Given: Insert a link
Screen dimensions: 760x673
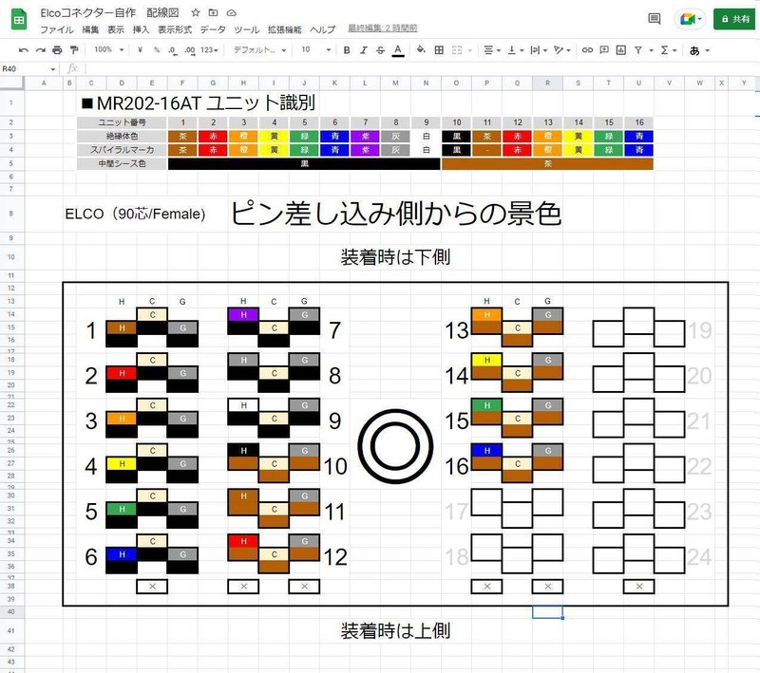Looking at the screenshot, I should [587, 49].
